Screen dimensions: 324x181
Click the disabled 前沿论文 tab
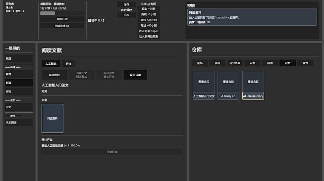click(109, 75)
